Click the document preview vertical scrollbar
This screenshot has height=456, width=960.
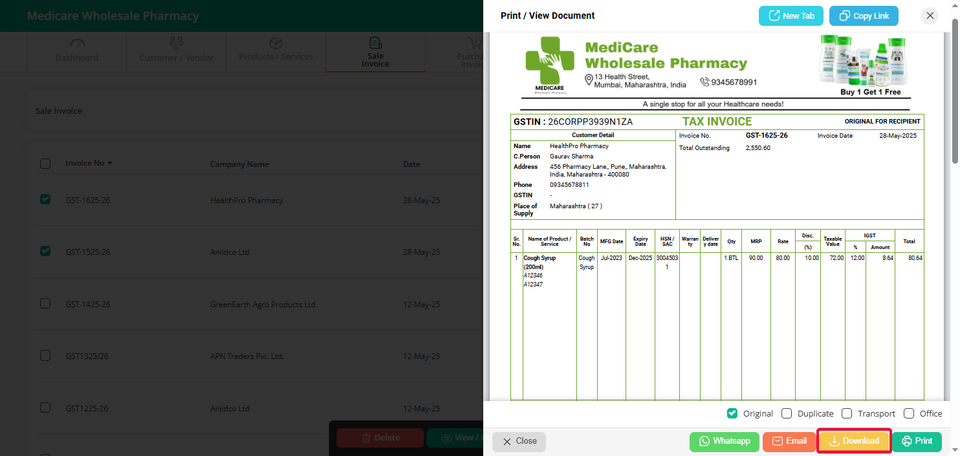coord(955,91)
